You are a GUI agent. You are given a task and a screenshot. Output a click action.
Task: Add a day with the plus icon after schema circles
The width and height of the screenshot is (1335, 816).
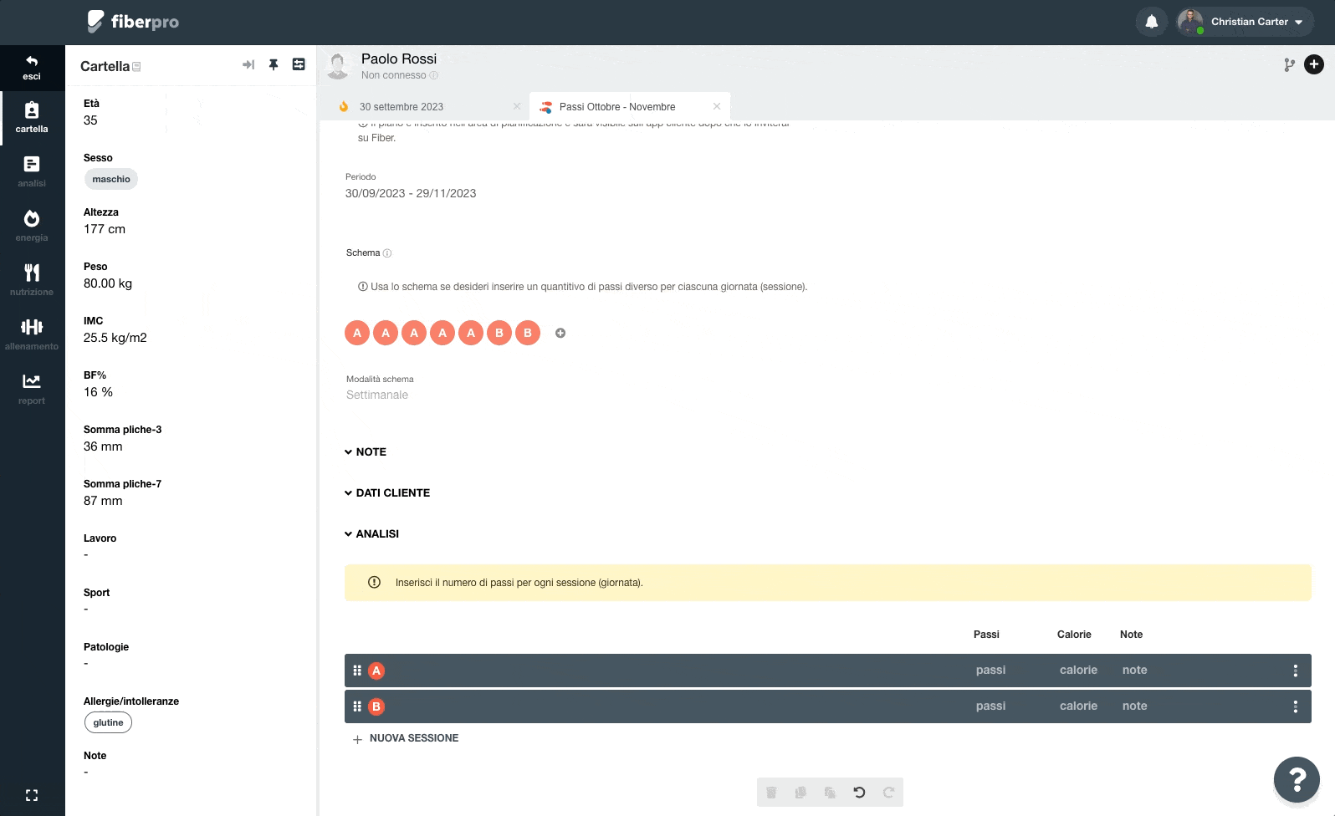point(560,333)
